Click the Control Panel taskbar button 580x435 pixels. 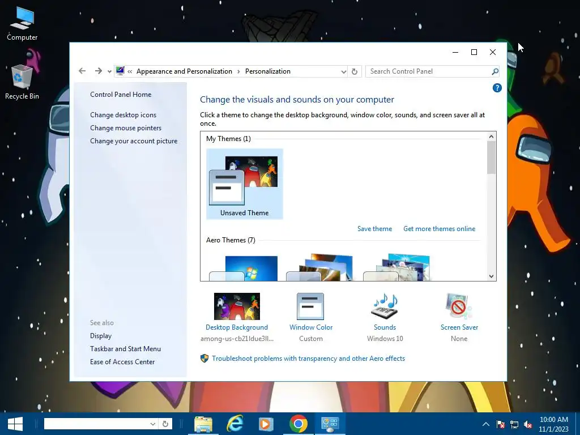coord(330,424)
